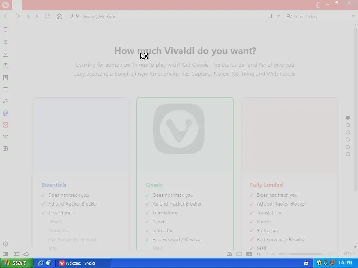Viewport: 358px width, 268px height.
Task: Go to the home page
Action: click(59, 16)
